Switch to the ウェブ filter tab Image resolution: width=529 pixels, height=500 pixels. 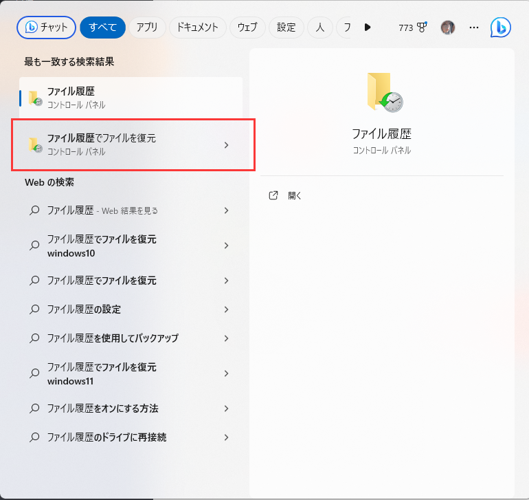point(247,28)
